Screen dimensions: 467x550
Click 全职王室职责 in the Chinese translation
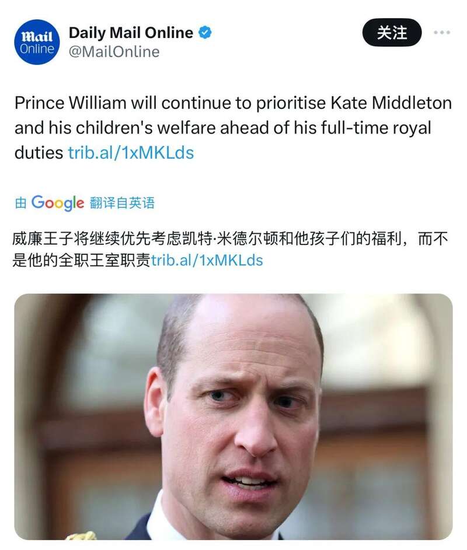click(104, 260)
